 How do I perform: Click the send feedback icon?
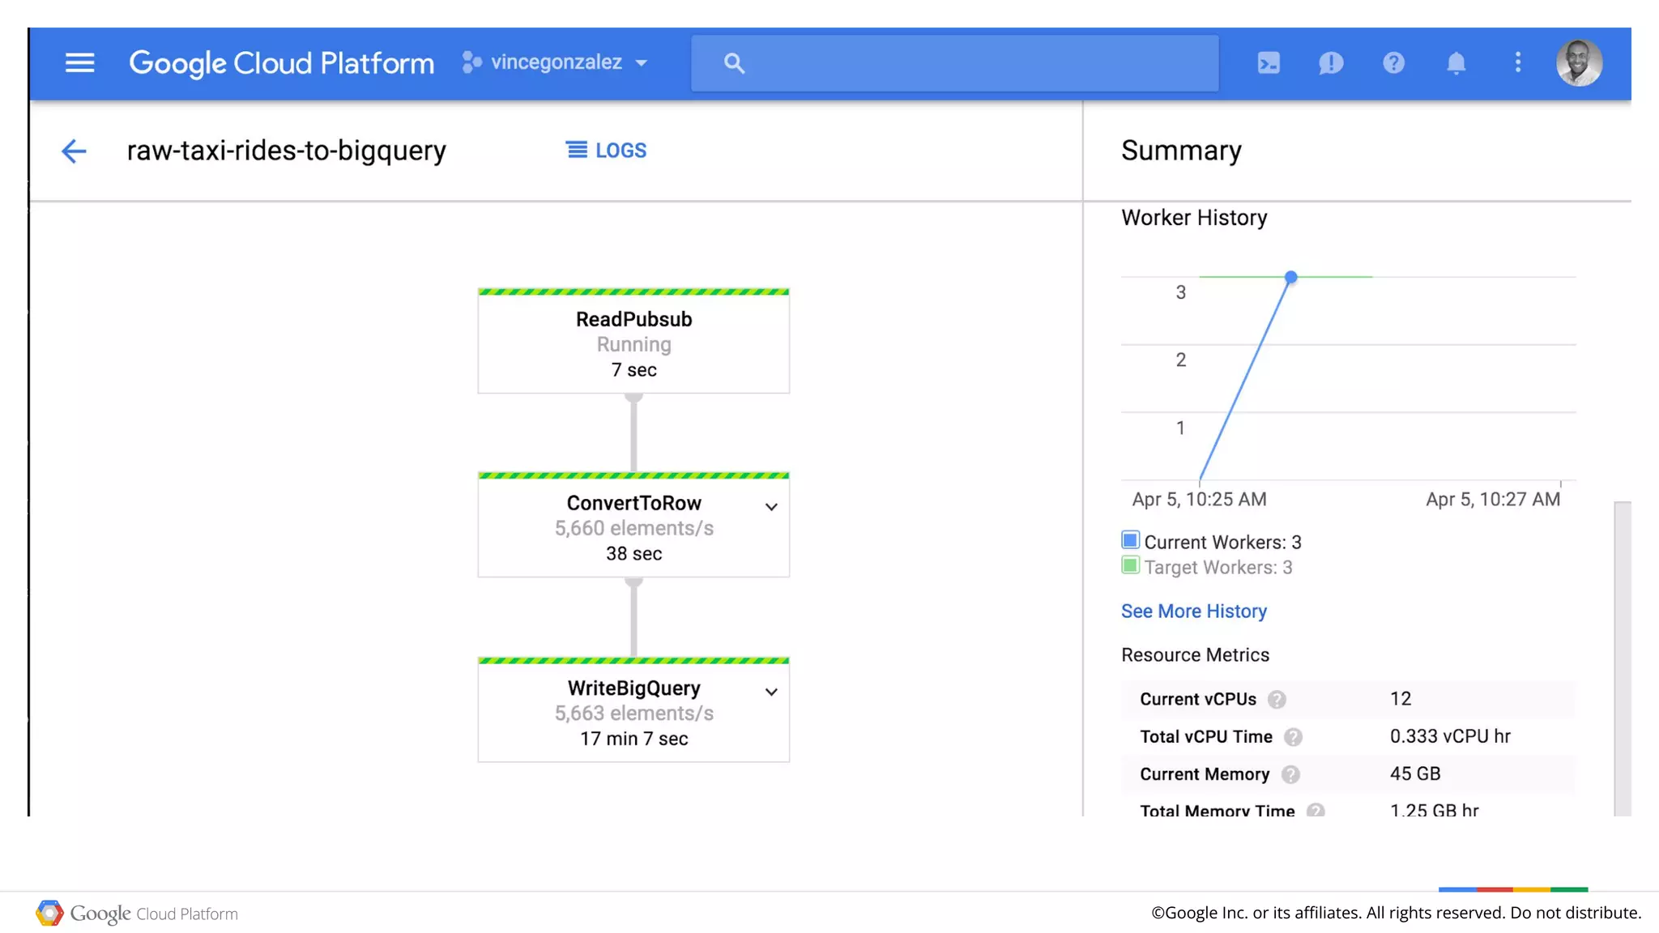pos(1331,62)
